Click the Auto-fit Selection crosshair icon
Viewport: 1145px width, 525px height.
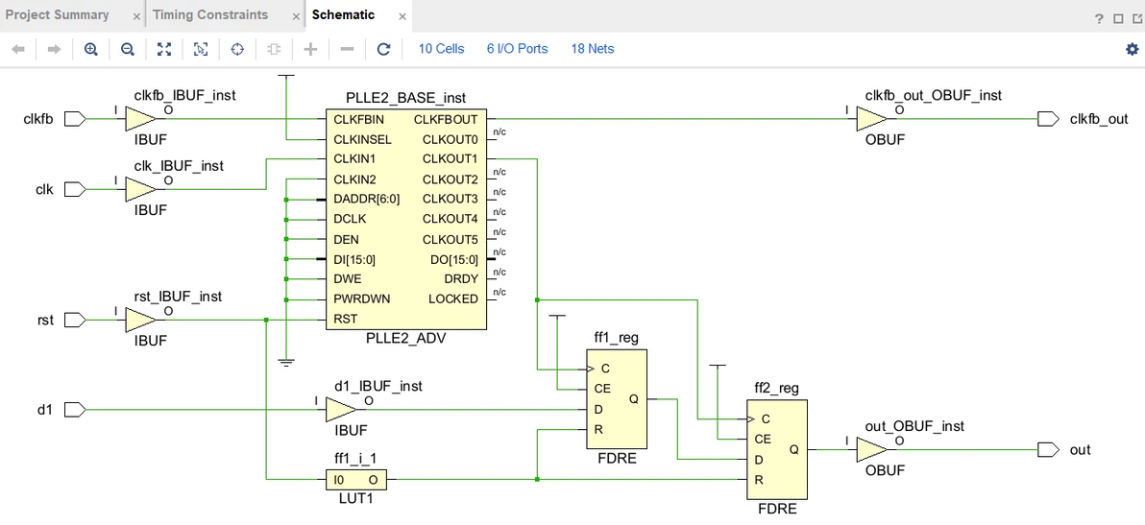(x=237, y=49)
